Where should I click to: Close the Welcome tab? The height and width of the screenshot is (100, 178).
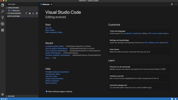coord(51,4)
